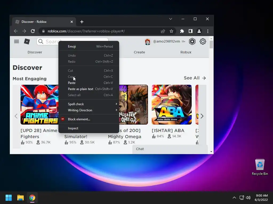The width and height of the screenshot is (273, 204).
Task: Close the Discover - Roblox tab
Action: click(x=72, y=22)
